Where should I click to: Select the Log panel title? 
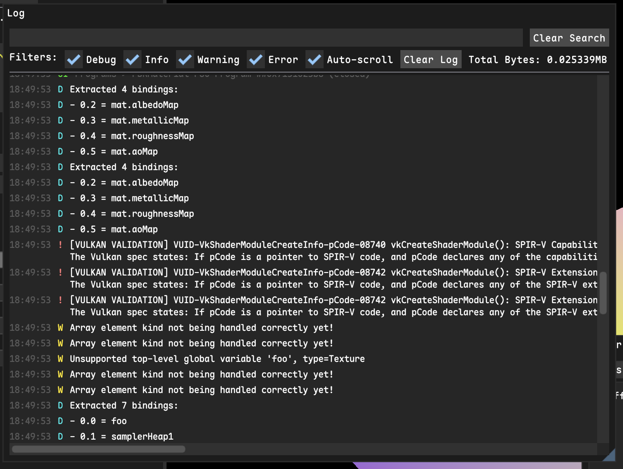pos(16,13)
